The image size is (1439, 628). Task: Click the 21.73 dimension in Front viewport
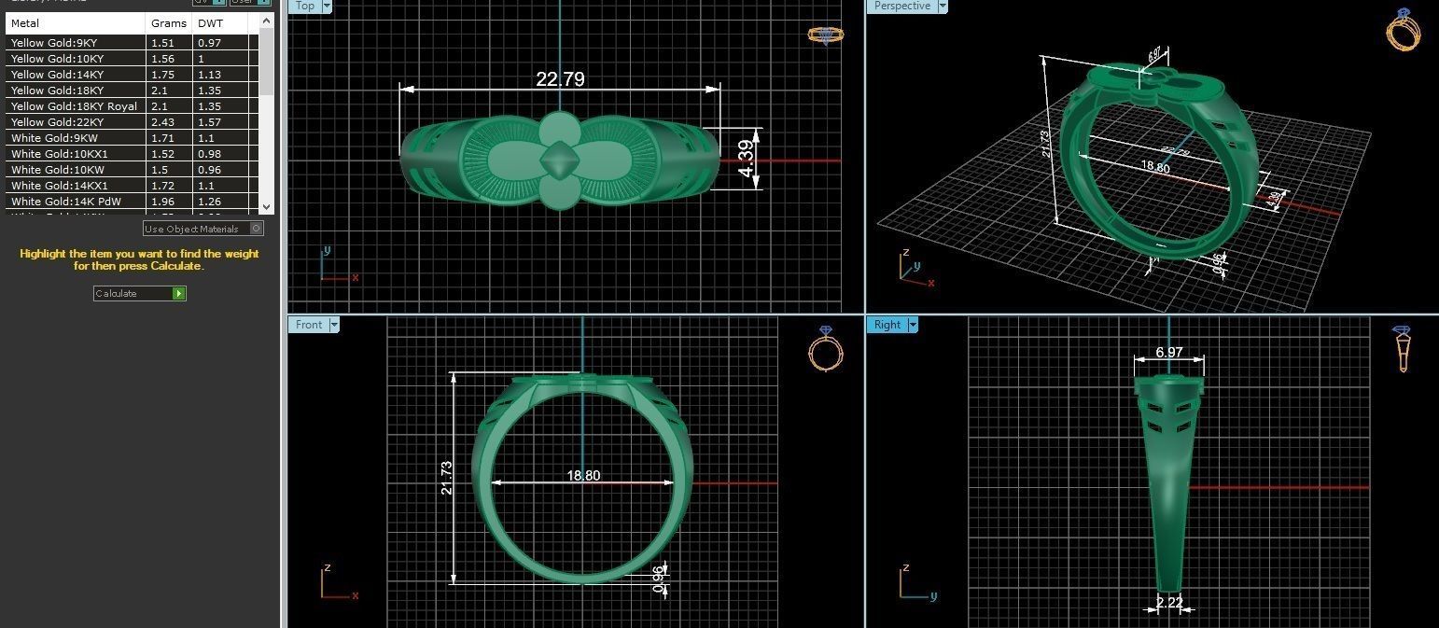[446, 478]
